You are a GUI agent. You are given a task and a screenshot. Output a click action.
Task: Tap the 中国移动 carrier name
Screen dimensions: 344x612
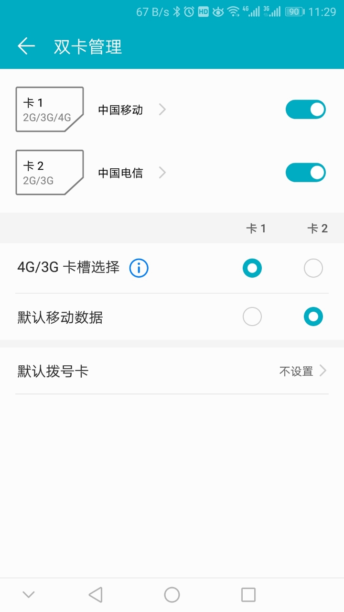coord(120,109)
